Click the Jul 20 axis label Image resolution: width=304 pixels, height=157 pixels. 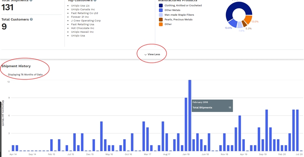click(300, 155)
